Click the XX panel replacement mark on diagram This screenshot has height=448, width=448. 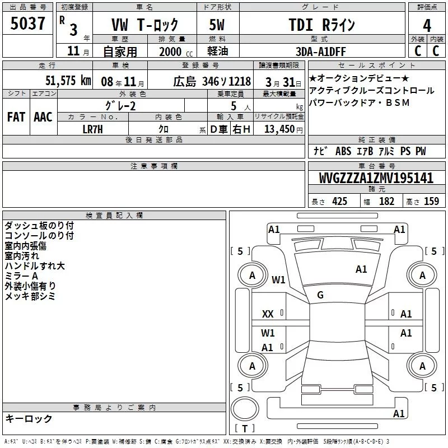click(x=268, y=314)
